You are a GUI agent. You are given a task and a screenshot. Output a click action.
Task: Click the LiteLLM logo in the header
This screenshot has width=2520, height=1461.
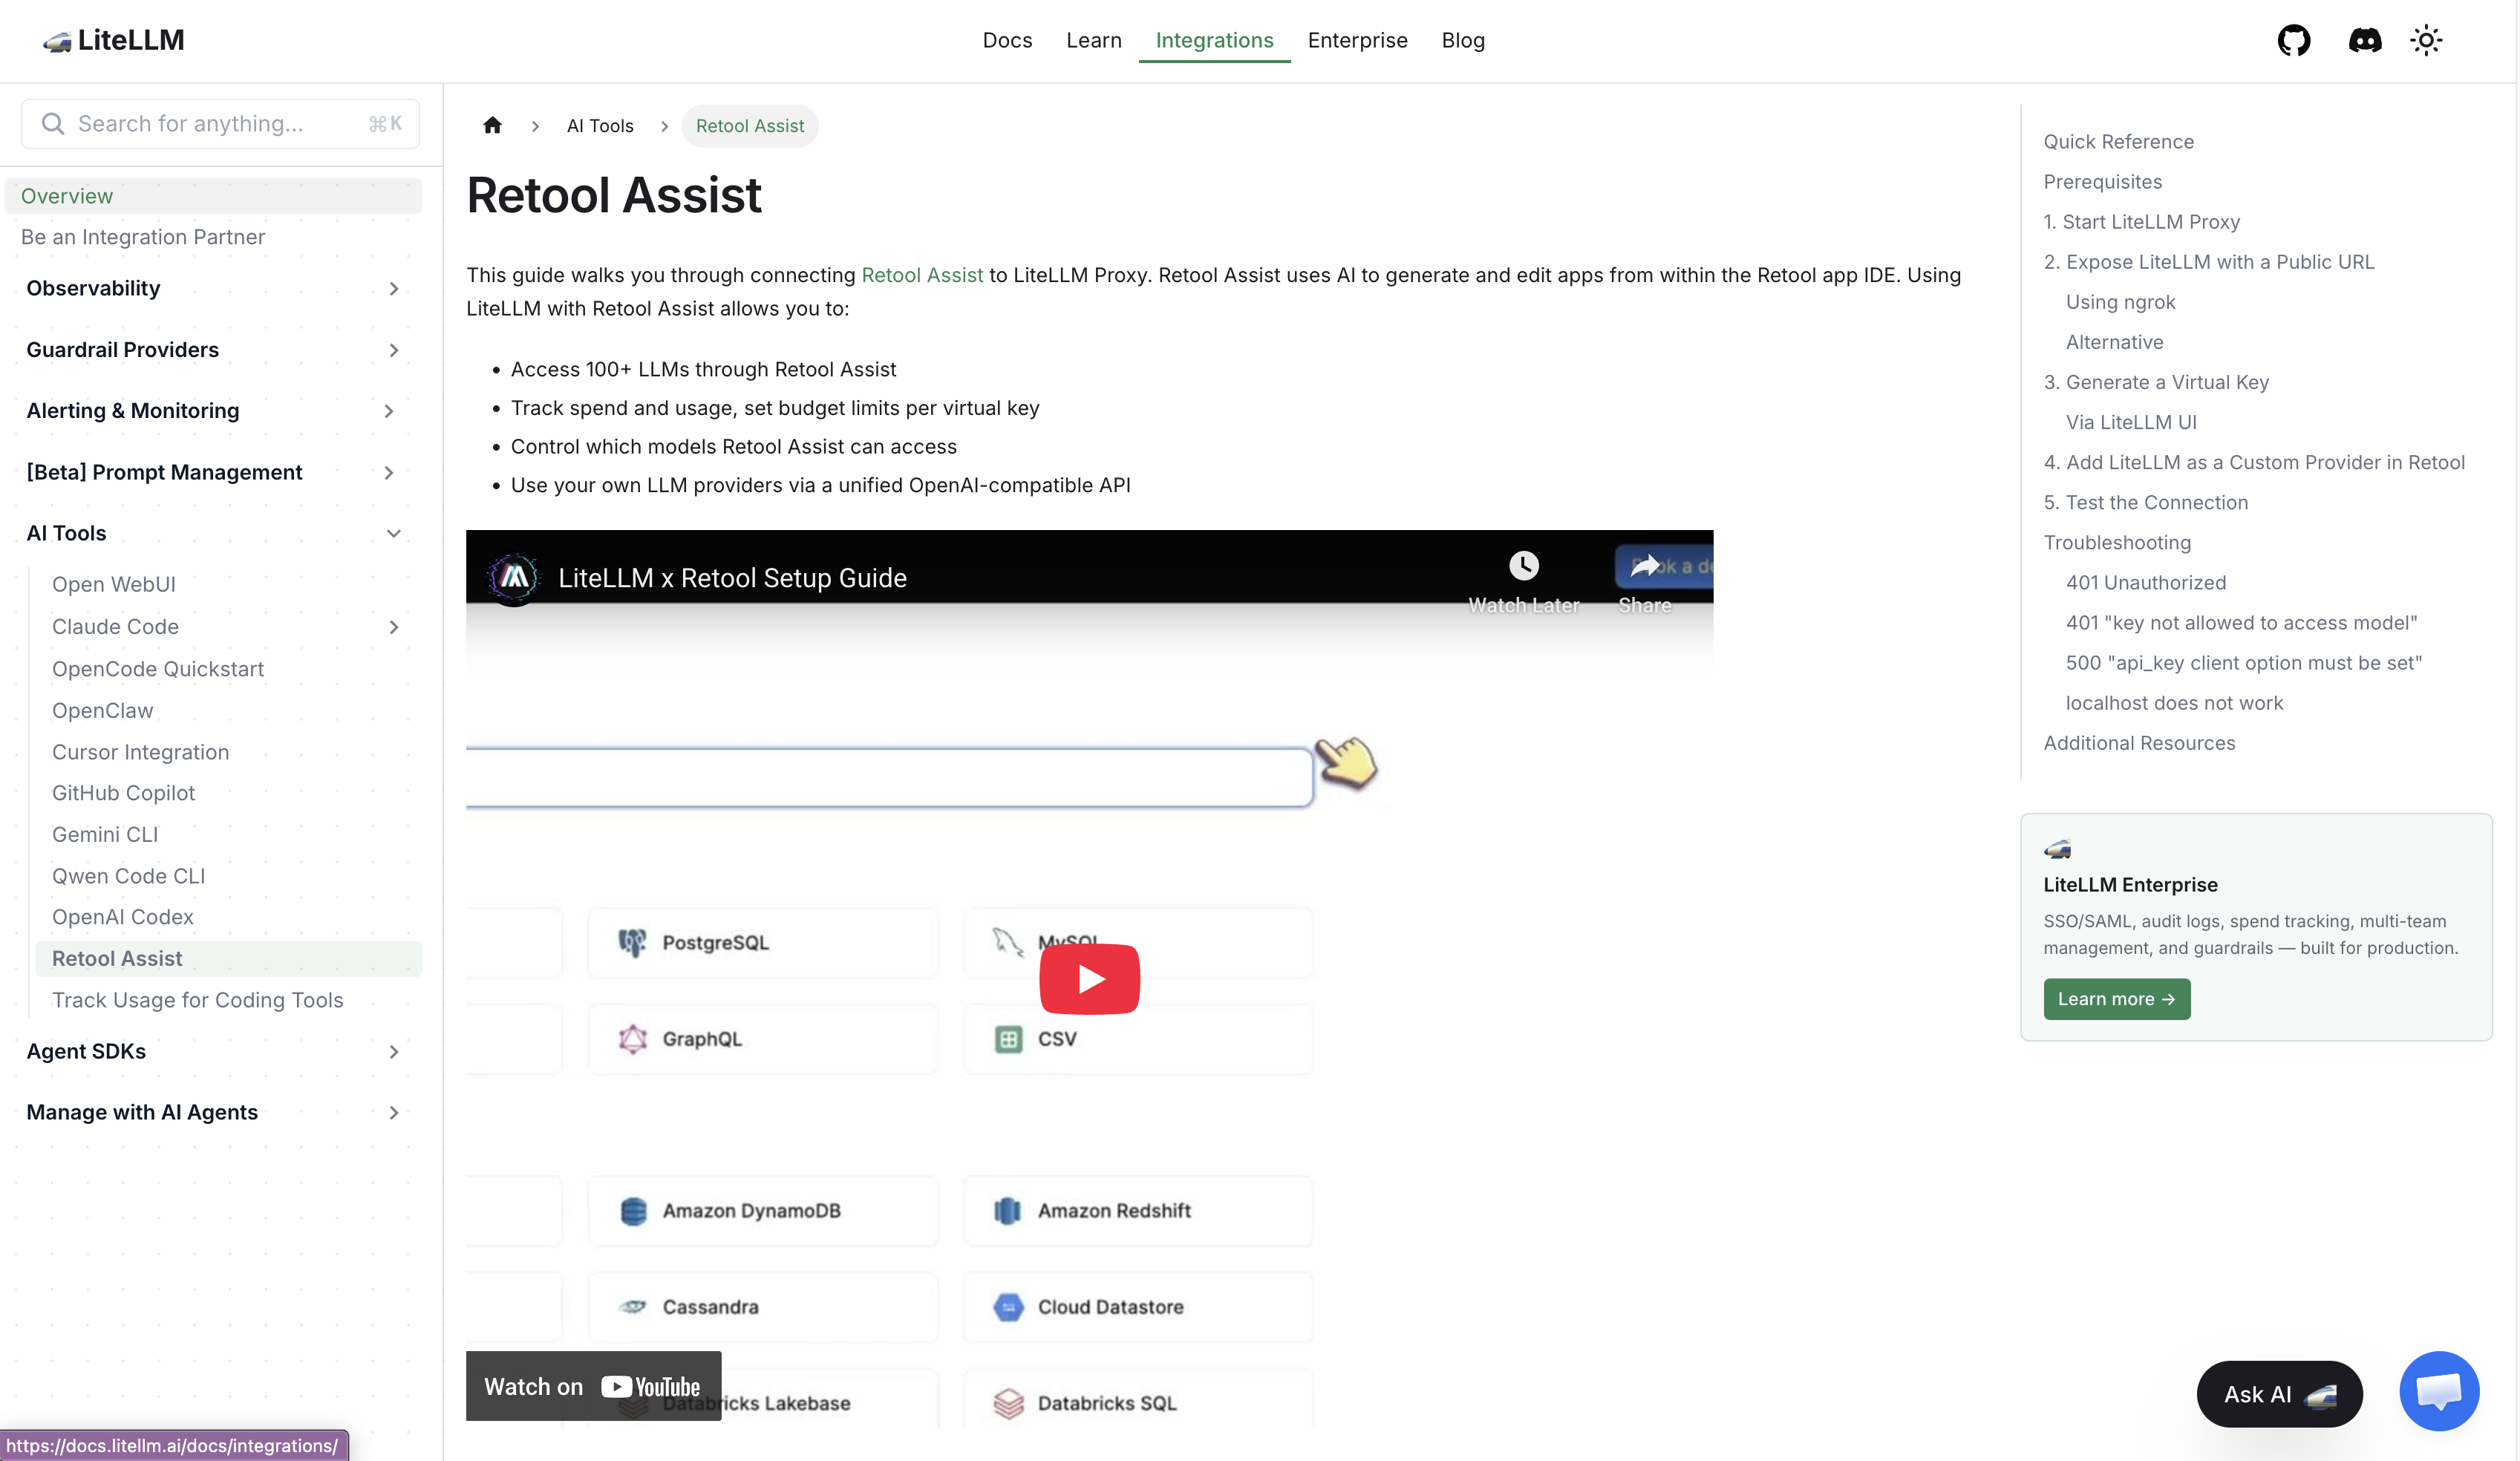[x=113, y=40]
